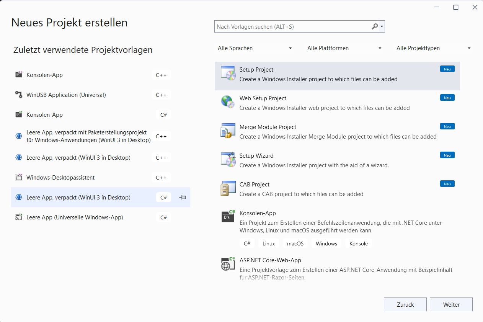Open the search box history dropdown arrow
The height and width of the screenshot is (322, 483).
click(x=382, y=27)
